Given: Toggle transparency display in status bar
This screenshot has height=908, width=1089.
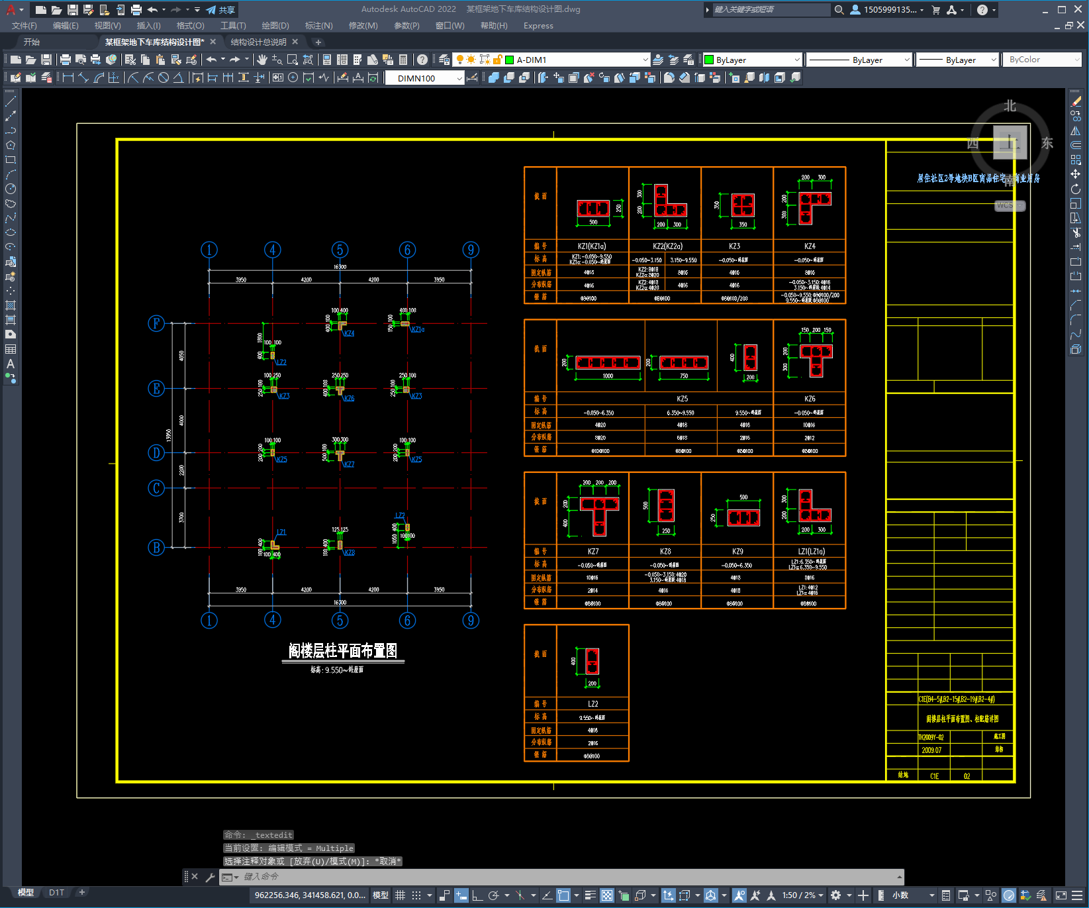Looking at the screenshot, I should click(607, 895).
